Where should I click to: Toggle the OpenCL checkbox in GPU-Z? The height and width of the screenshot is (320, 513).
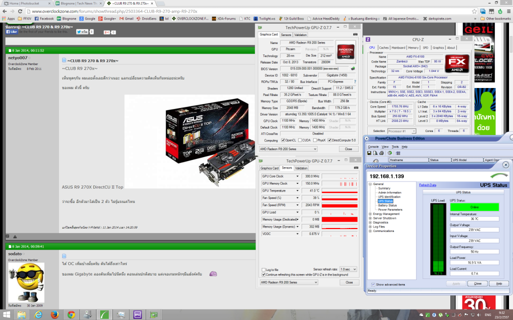[x=283, y=140]
